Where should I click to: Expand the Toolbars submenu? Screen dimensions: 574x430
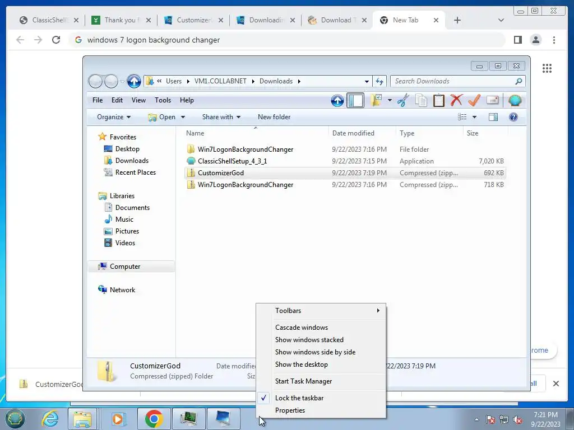321,310
